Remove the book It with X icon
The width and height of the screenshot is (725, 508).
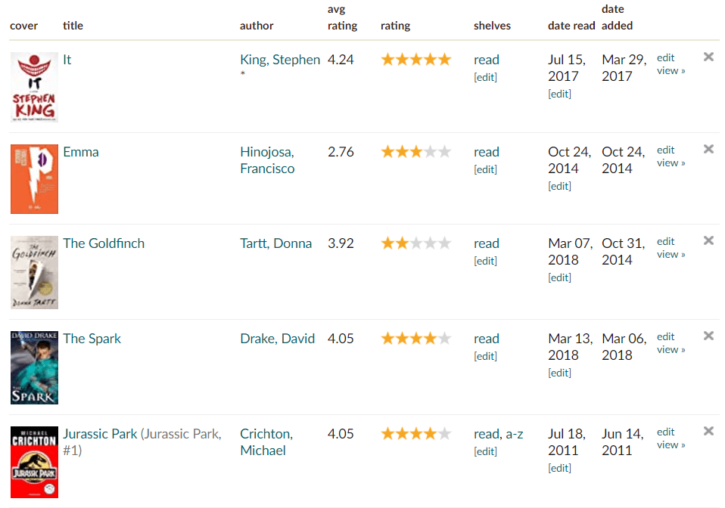pos(708,57)
